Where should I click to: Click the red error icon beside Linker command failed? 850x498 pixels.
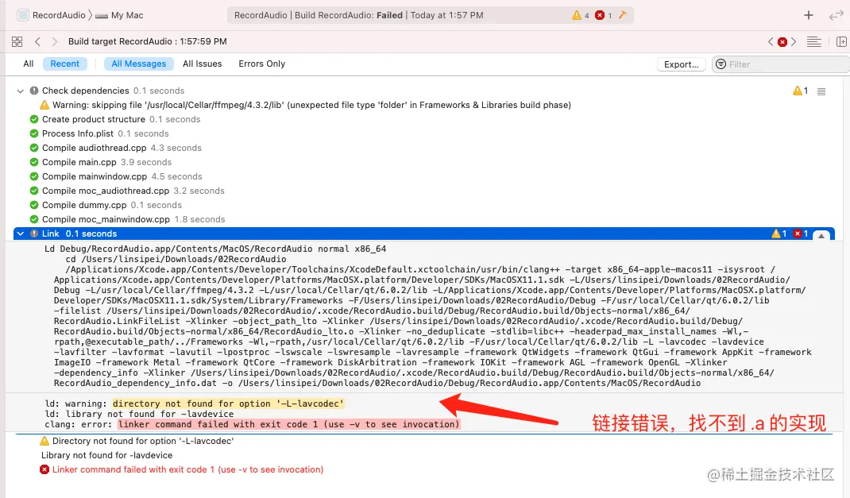tap(44, 469)
